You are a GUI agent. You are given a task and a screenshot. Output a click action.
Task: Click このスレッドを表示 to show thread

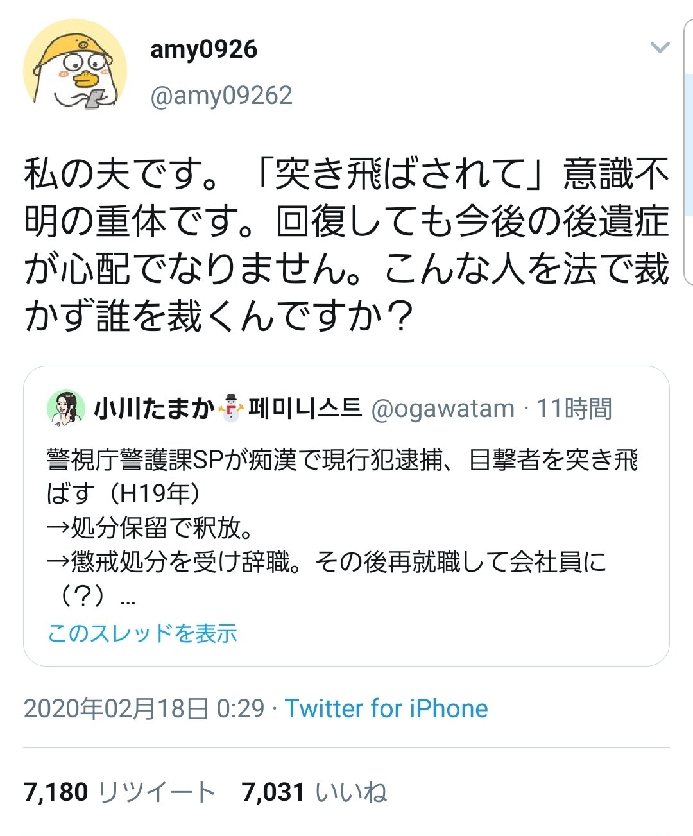pos(142,633)
